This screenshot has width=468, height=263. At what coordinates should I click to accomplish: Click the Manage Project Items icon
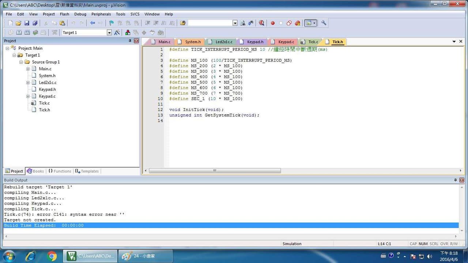tap(128, 33)
